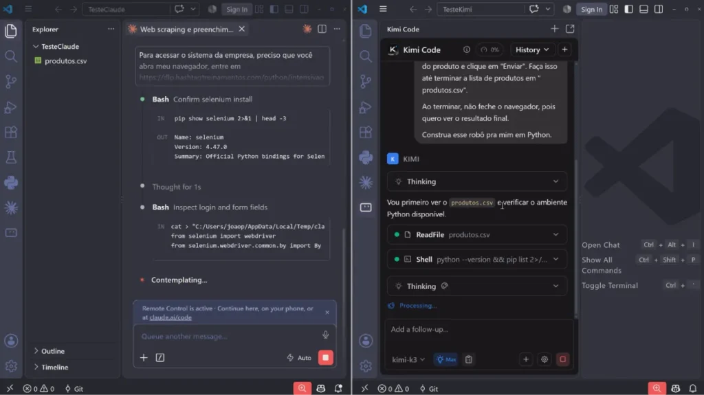Open Claude Code starburst icon in left activity bar
The height and width of the screenshot is (395, 704).
tap(11, 208)
